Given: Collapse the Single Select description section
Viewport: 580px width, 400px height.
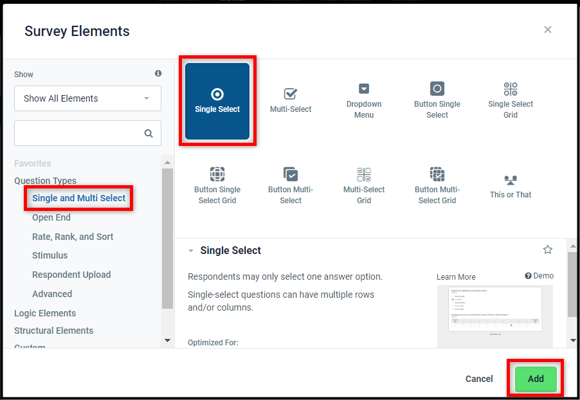Looking at the screenshot, I should click(191, 251).
